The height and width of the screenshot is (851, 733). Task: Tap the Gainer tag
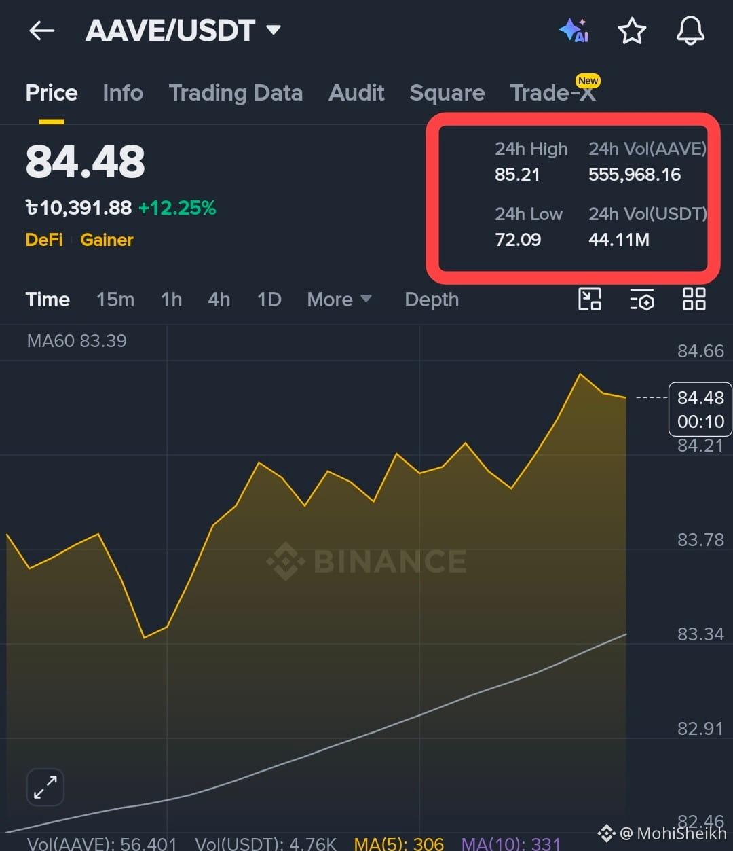tap(107, 240)
